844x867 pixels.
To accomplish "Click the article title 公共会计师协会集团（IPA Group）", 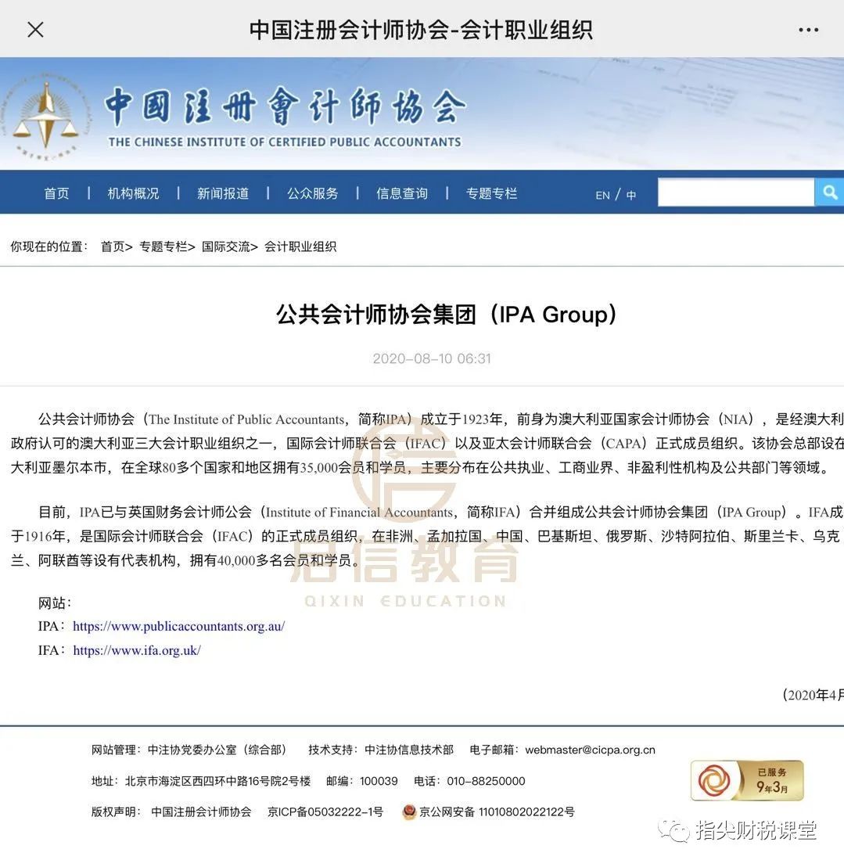I will pyautogui.click(x=446, y=314).
